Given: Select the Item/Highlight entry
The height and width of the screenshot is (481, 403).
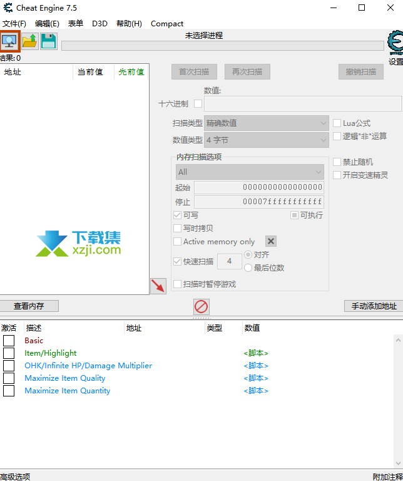Looking at the screenshot, I should tap(51, 353).
